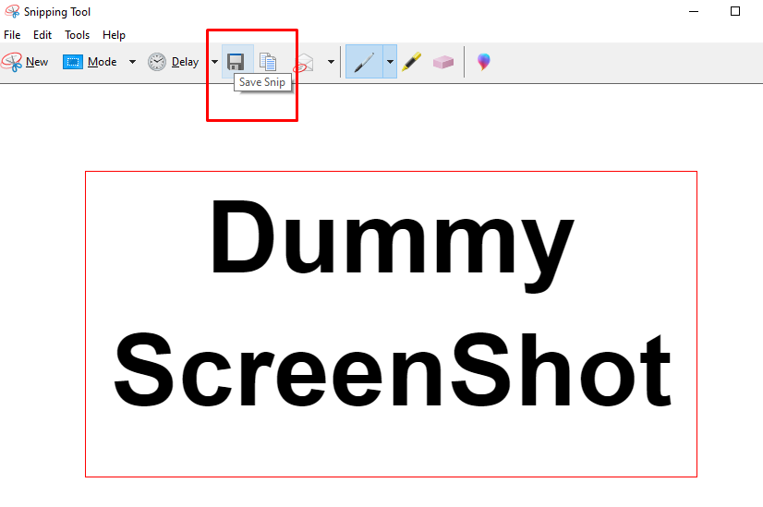Image resolution: width=763 pixels, height=507 pixels.
Task: Click the Copy icon in the toolbar
Action: point(268,62)
